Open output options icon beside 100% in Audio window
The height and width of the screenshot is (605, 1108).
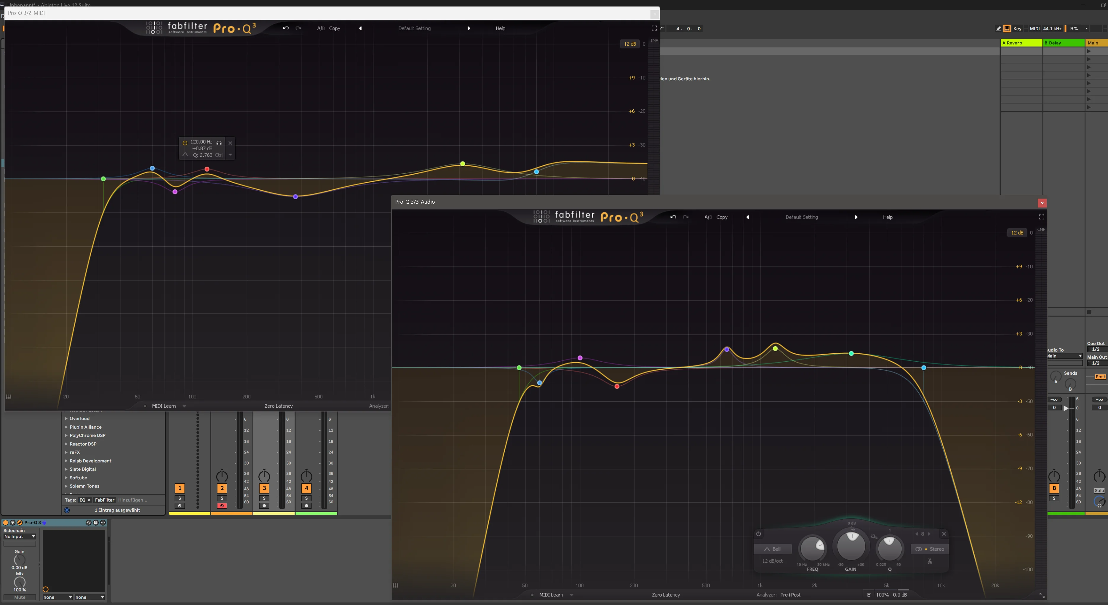869,595
